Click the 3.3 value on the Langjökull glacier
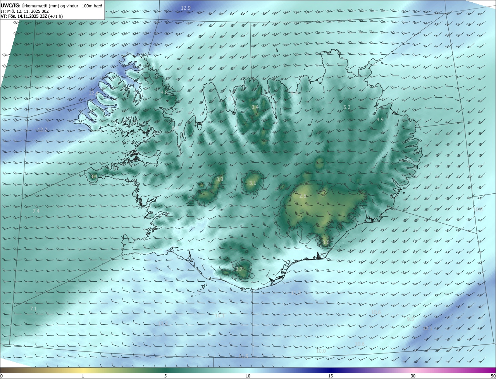 tap(220, 179)
